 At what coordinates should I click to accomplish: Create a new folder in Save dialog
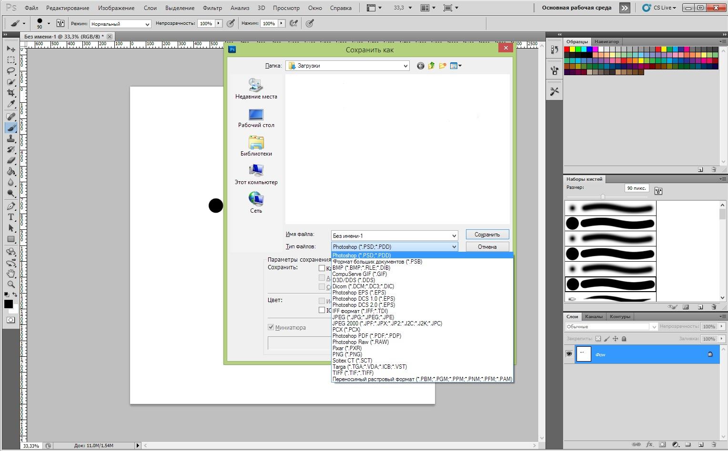[x=443, y=66]
